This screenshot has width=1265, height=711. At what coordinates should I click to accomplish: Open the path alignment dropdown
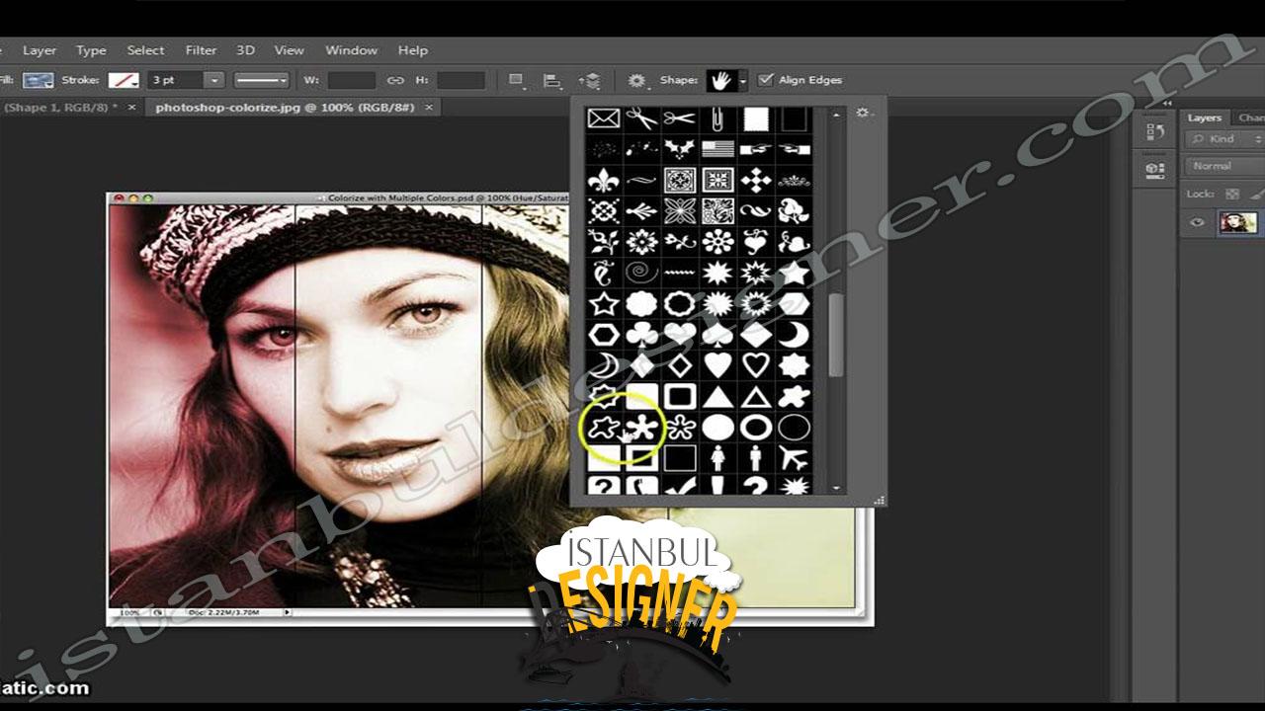pos(552,80)
